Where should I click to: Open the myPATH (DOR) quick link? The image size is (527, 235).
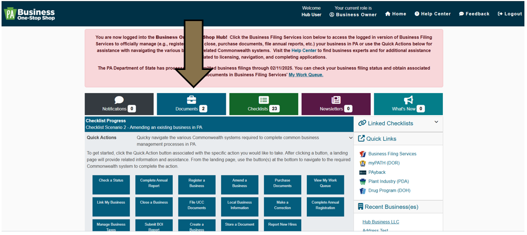(384, 163)
